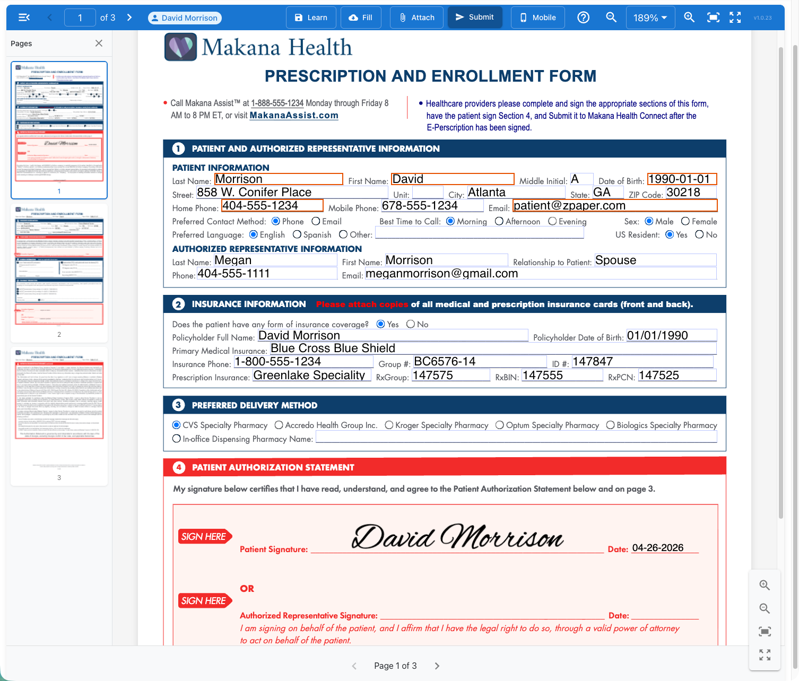799x681 pixels.
Task: Edit the Group # field
Action: click(480, 362)
